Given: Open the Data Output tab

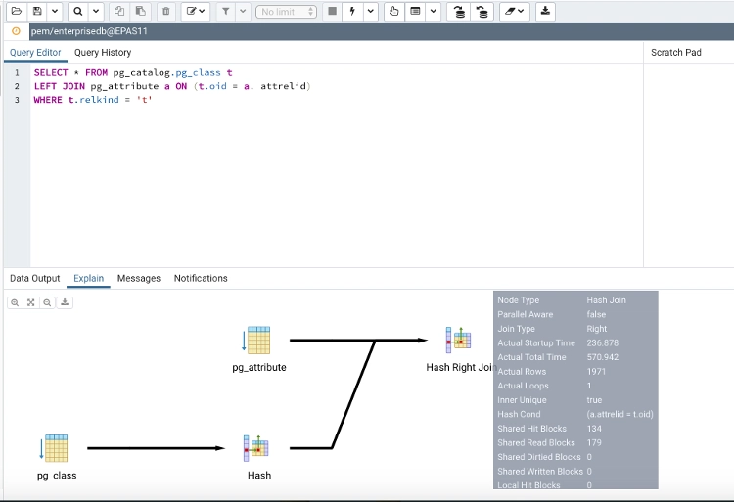Looking at the screenshot, I should 34,278.
